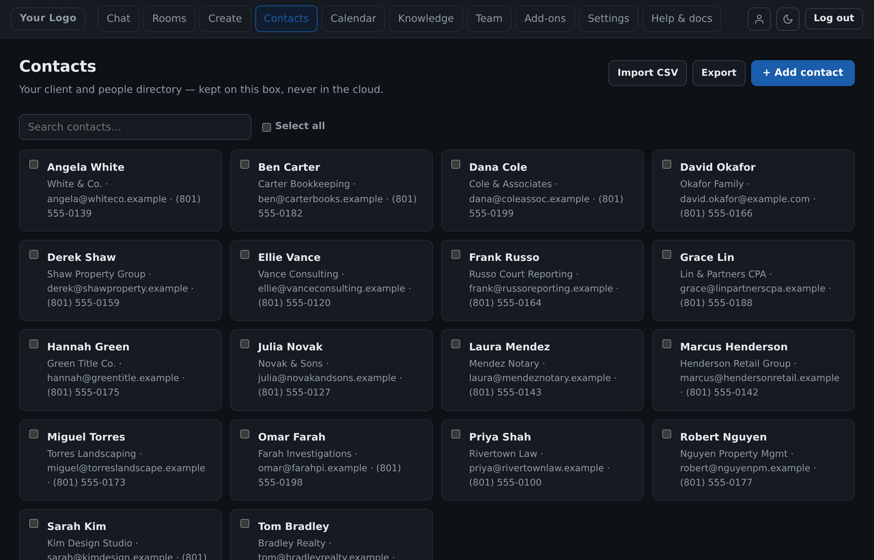Check David Okafor's checkbox
Image resolution: width=874 pixels, height=560 pixels.
666,164
